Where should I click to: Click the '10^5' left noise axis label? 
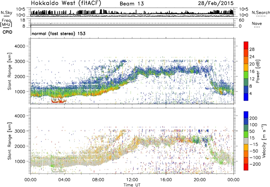(21, 9)
